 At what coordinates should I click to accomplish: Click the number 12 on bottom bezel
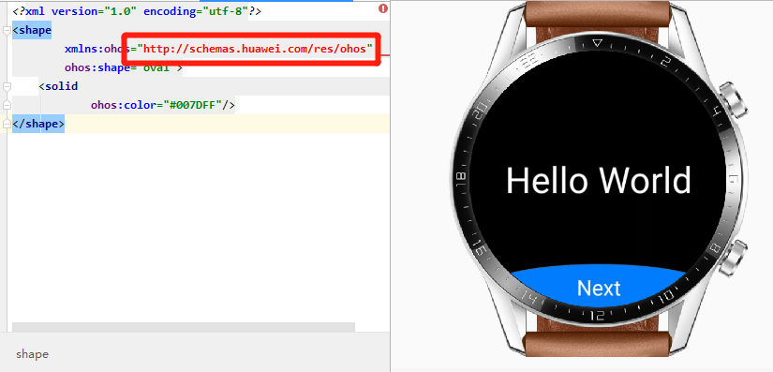tap(597, 316)
